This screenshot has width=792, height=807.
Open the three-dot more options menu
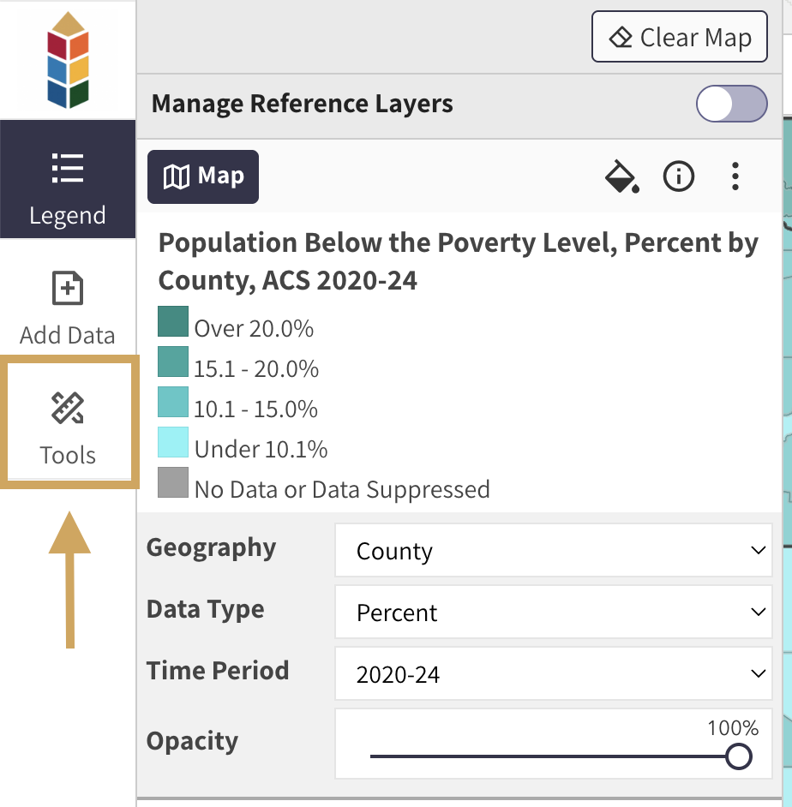coord(735,176)
